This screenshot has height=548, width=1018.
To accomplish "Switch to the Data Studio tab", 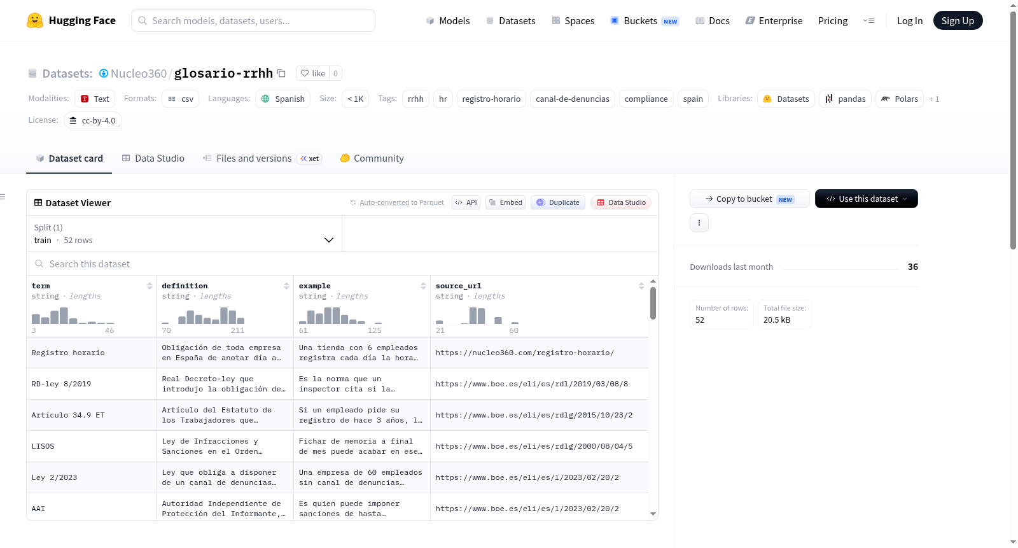I will pyautogui.click(x=153, y=158).
